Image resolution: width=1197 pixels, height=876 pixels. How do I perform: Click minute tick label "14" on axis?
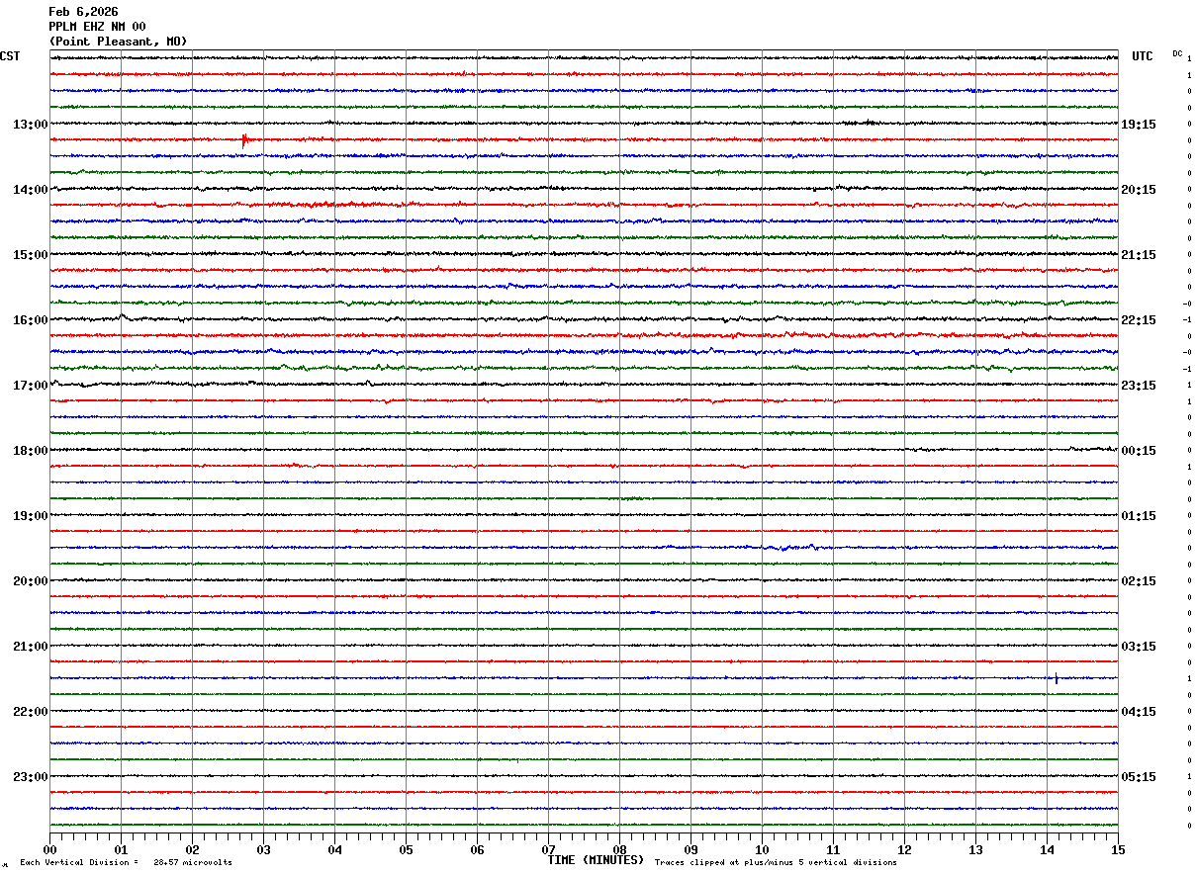click(1047, 849)
